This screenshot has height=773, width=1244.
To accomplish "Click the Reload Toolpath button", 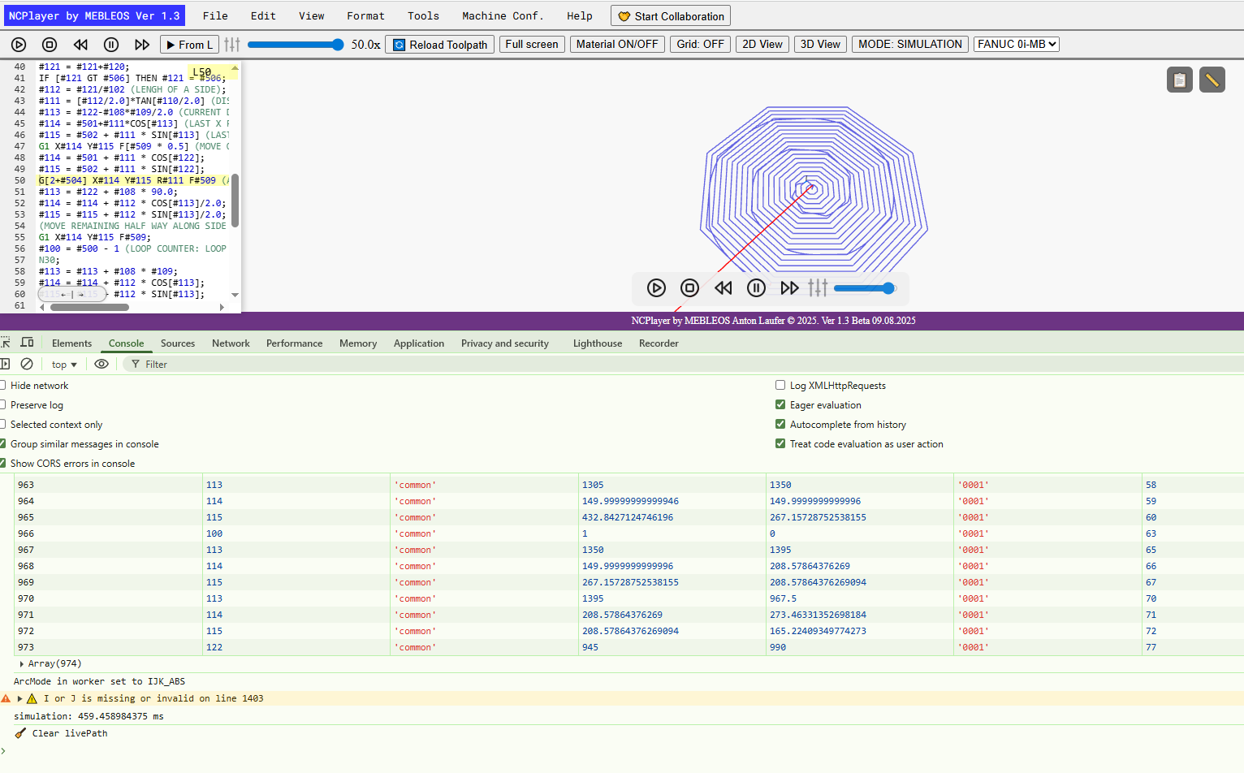I will [439, 45].
